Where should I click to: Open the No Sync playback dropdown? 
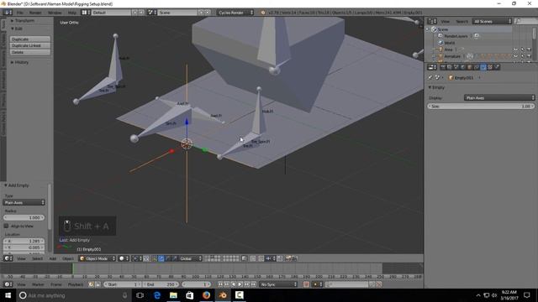[x=278, y=284]
